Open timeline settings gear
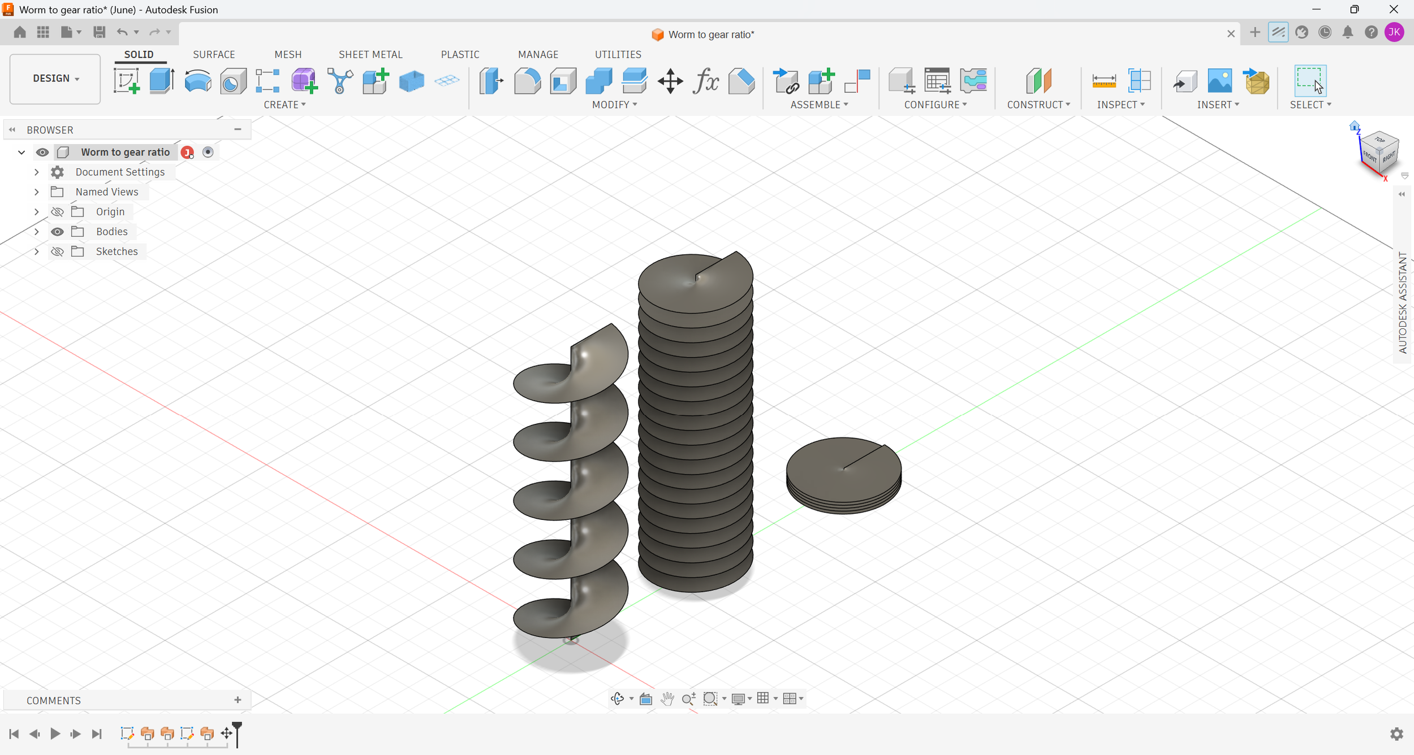Screen dimensions: 1414x755 [1396, 734]
